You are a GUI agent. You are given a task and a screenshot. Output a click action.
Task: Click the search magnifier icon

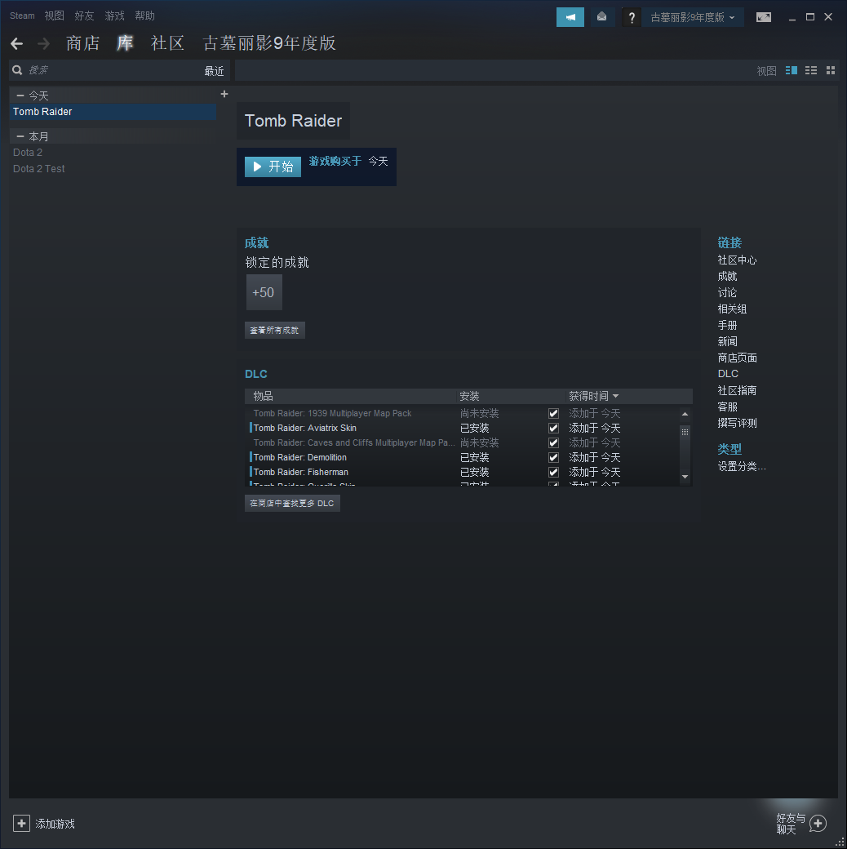click(x=17, y=70)
